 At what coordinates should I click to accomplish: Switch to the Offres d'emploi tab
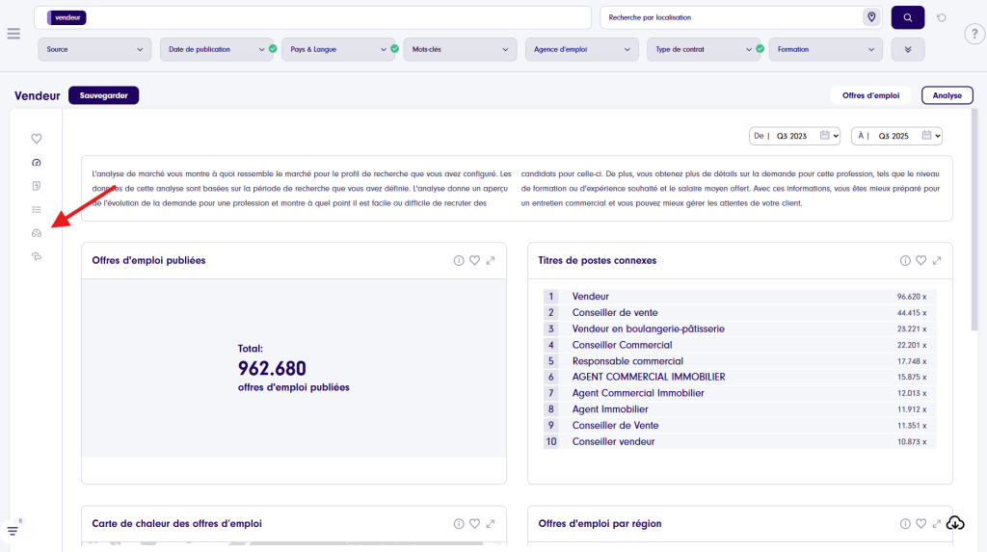tap(870, 95)
